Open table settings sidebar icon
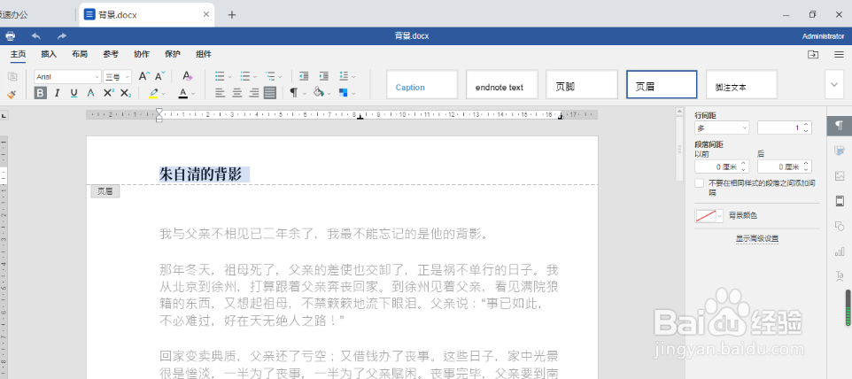Image resolution: width=852 pixels, height=379 pixels. point(840,151)
